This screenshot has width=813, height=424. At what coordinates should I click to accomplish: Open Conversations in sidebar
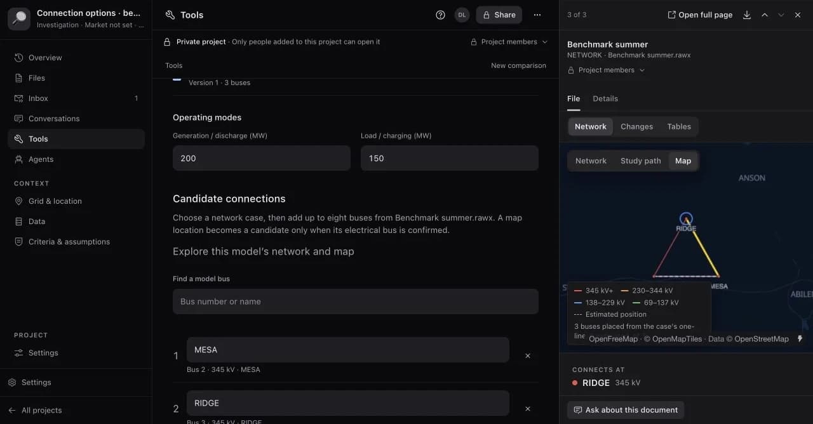coord(76,119)
